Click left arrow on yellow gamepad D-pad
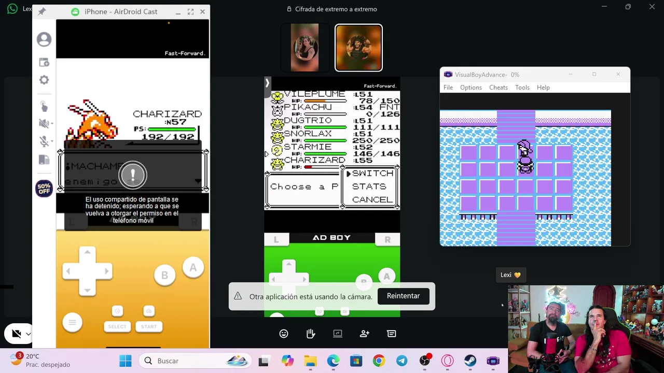The image size is (664, 373). tap(68, 271)
